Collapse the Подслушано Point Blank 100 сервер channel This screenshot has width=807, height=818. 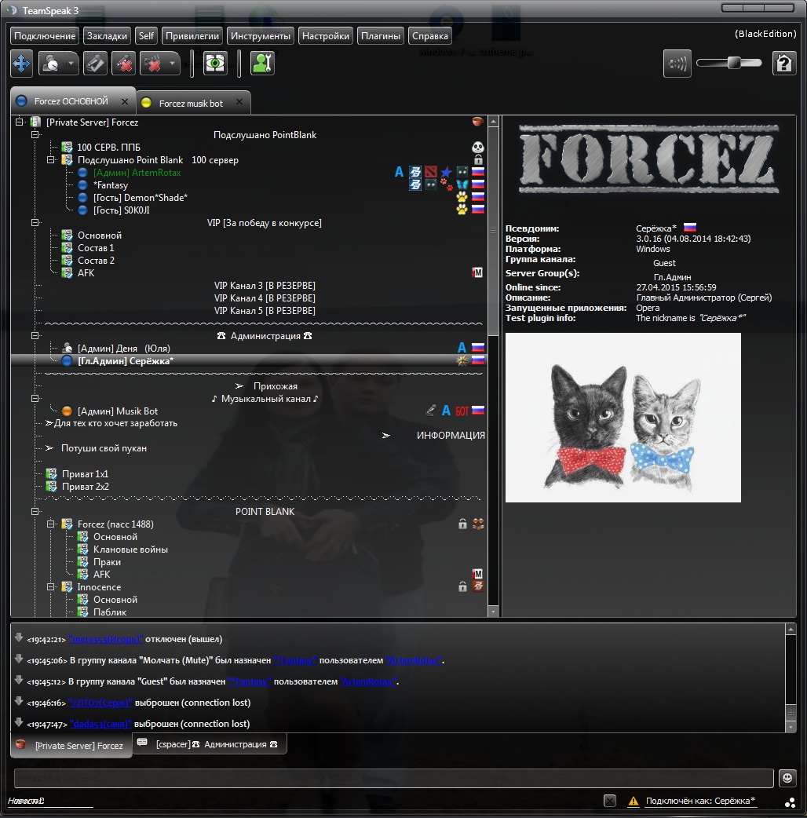[51, 160]
